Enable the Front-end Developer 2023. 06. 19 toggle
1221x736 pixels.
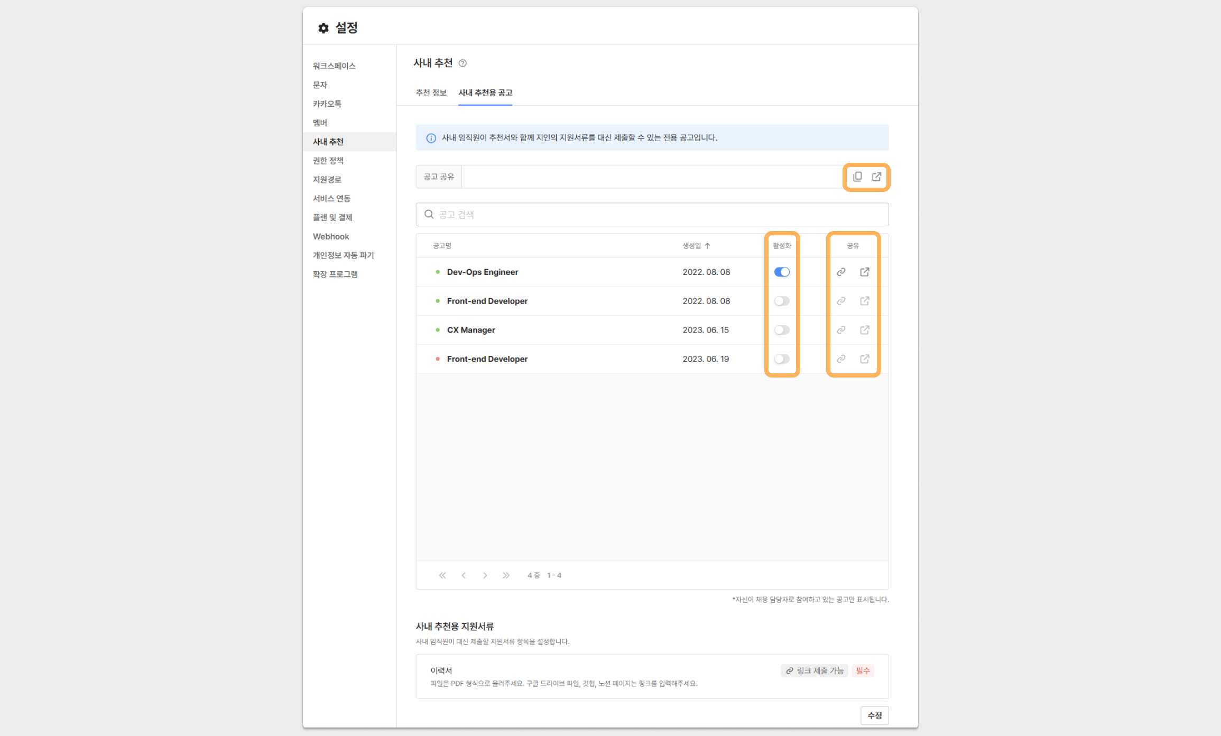coord(782,359)
